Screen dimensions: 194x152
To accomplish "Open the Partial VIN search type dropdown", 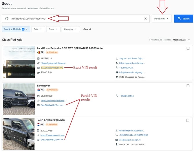I will click(x=162, y=19).
